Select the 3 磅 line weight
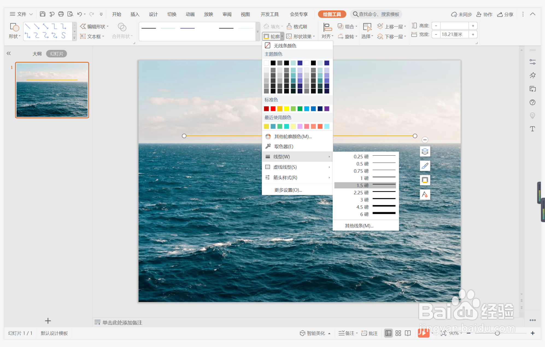This screenshot has width=545, height=347. (365, 200)
